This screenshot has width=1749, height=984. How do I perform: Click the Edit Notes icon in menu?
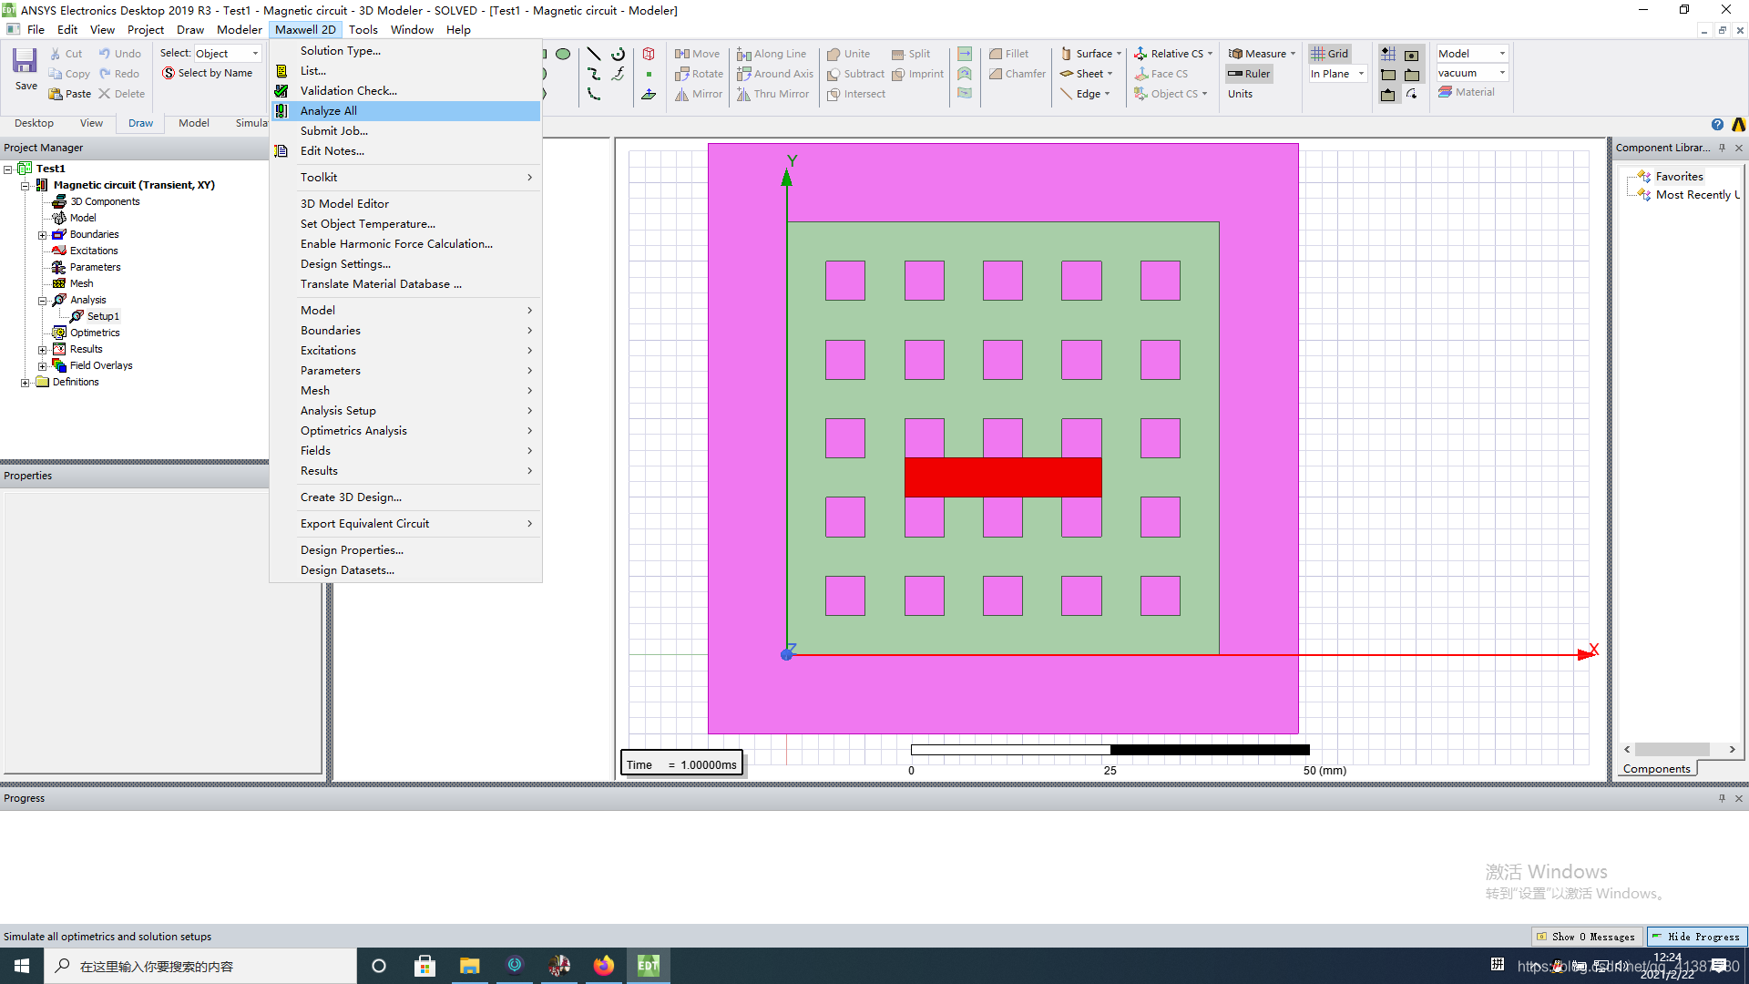(281, 151)
